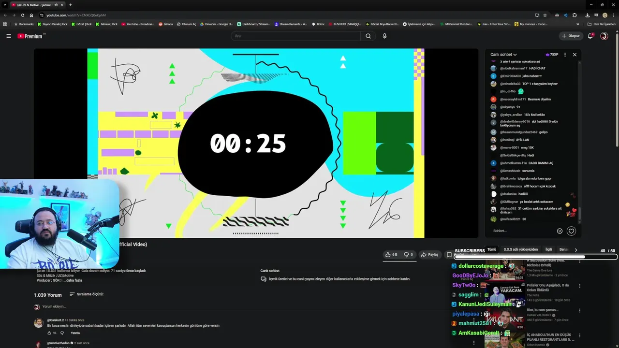The image size is (619, 348).
Task: Open the browser home page
Action: click(31, 15)
